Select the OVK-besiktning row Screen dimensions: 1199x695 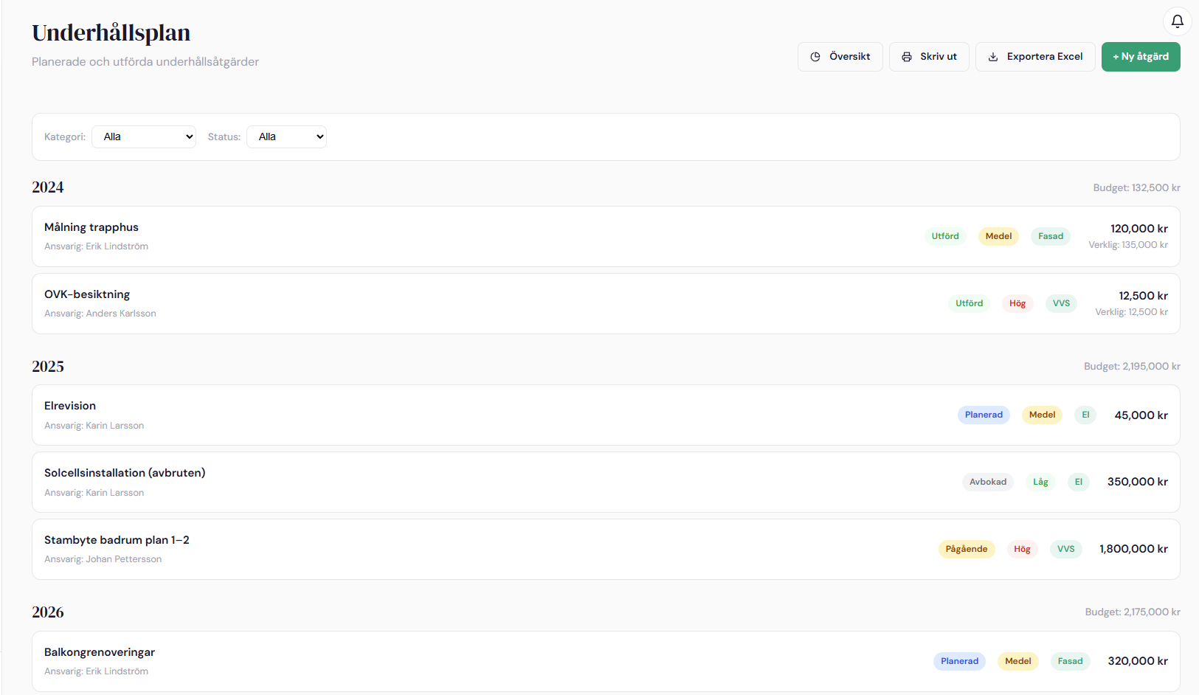click(87, 294)
